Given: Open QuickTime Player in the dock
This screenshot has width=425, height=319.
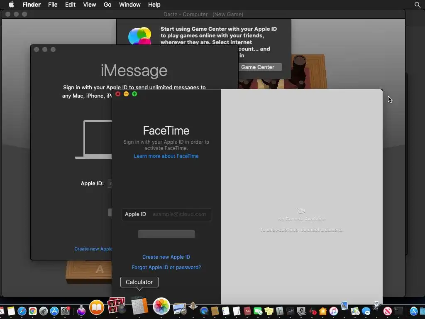Looking at the screenshot, I should click(204, 311).
